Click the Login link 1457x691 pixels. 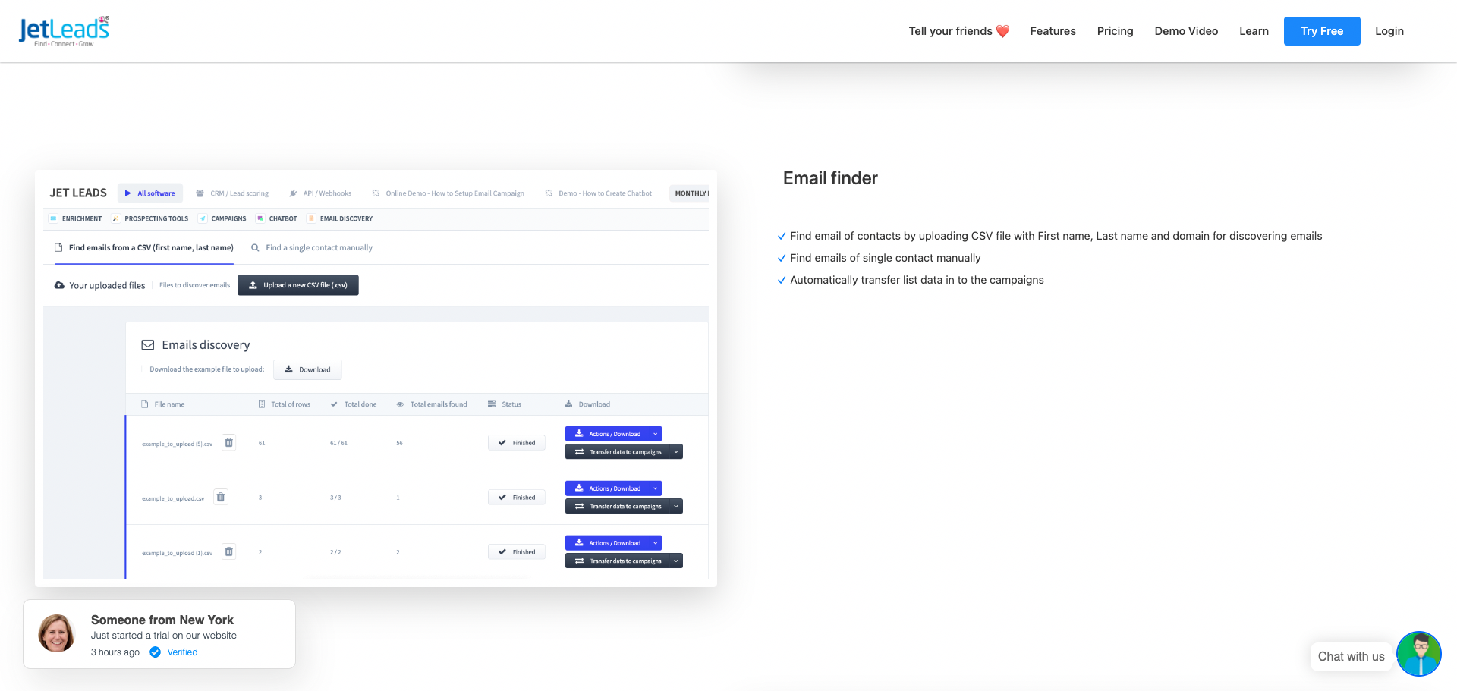click(x=1389, y=31)
